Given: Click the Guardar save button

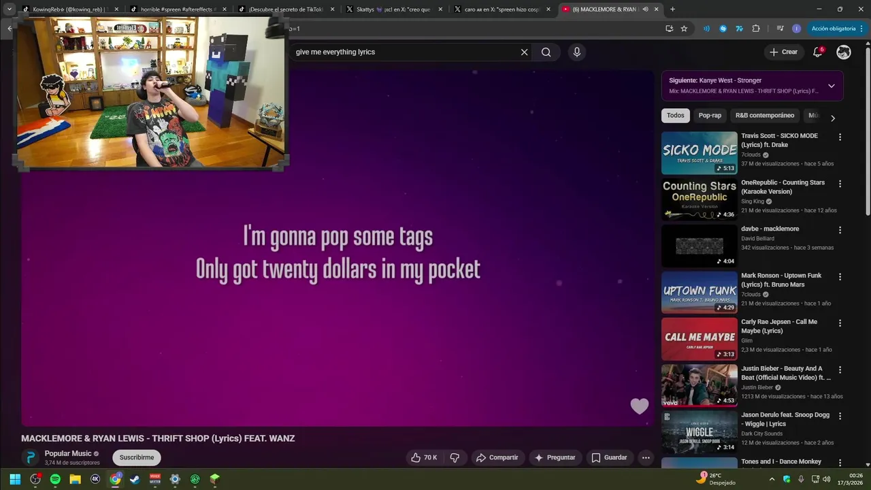Looking at the screenshot, I should (609, 457).
